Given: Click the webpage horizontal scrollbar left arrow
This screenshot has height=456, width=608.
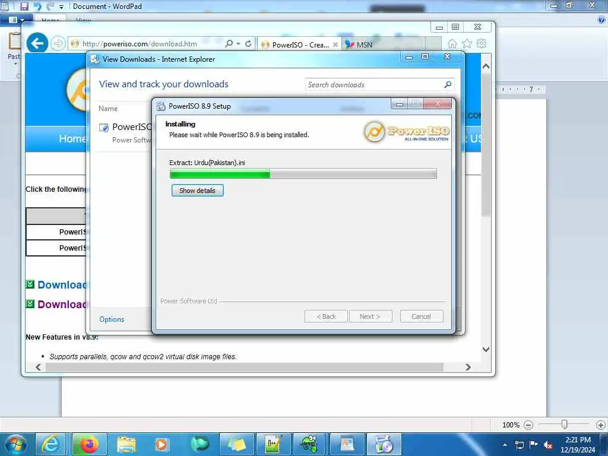Looking at the screenshot, I should pos(38,367).
